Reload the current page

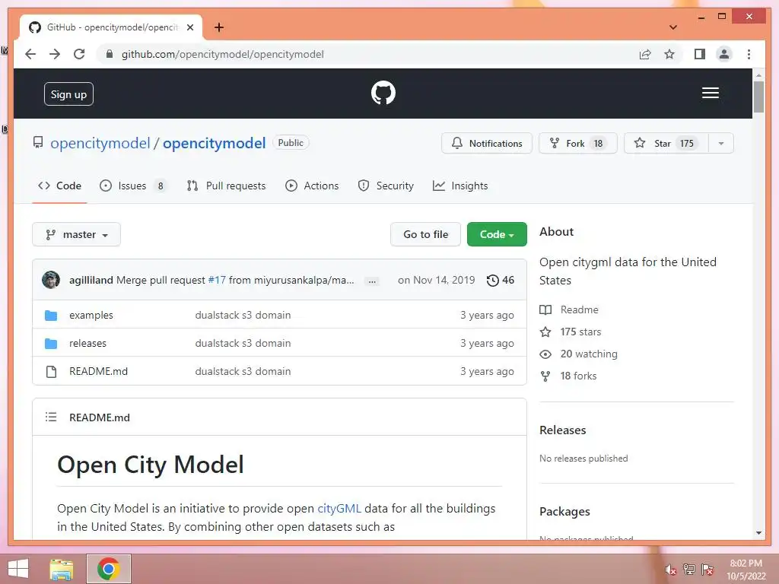point(79,54)
